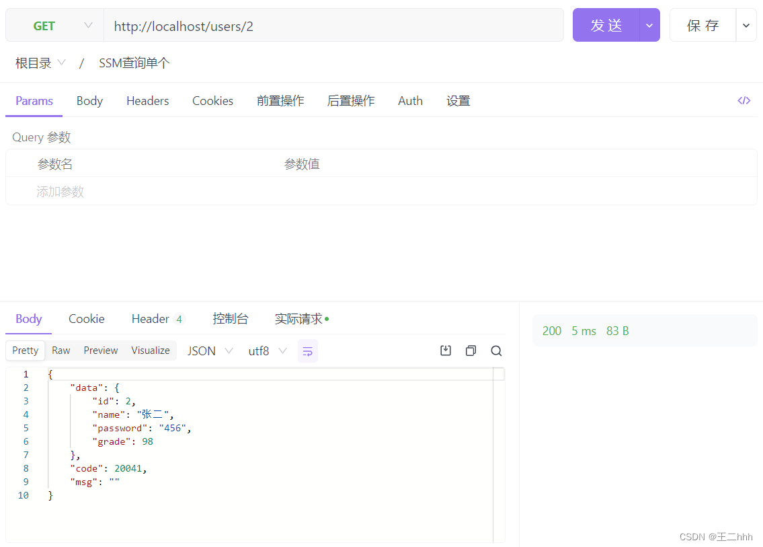
Task: Click the request URL input field
Action: coord(333,26)
